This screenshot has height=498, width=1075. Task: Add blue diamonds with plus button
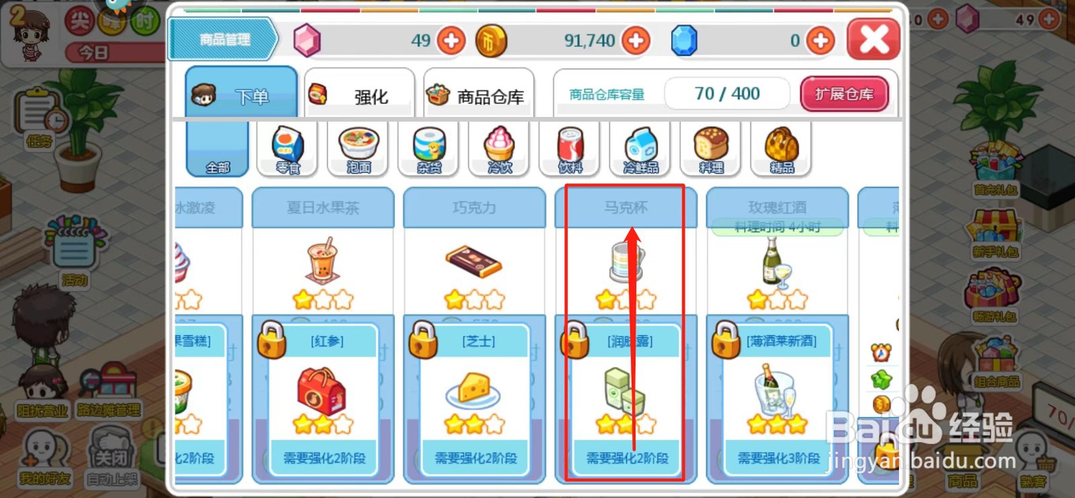pyautogui.click(x=820, y=41)
